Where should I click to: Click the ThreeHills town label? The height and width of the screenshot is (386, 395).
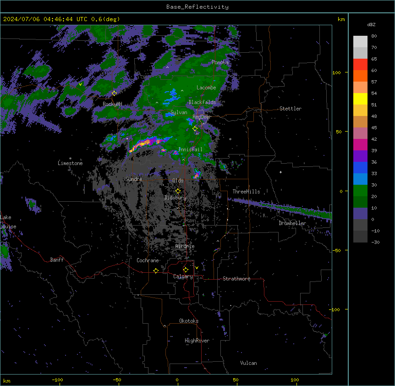point(246,192)
